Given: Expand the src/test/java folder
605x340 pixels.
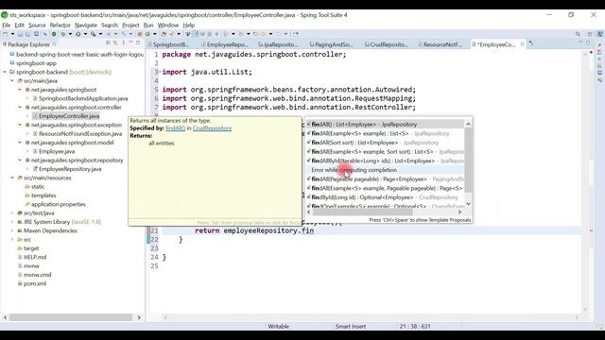Looking at the screenshot, I should (x=12, y=213).
